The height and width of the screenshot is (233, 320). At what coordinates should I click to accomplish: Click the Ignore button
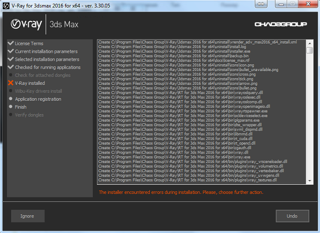(x=28, y=216)
